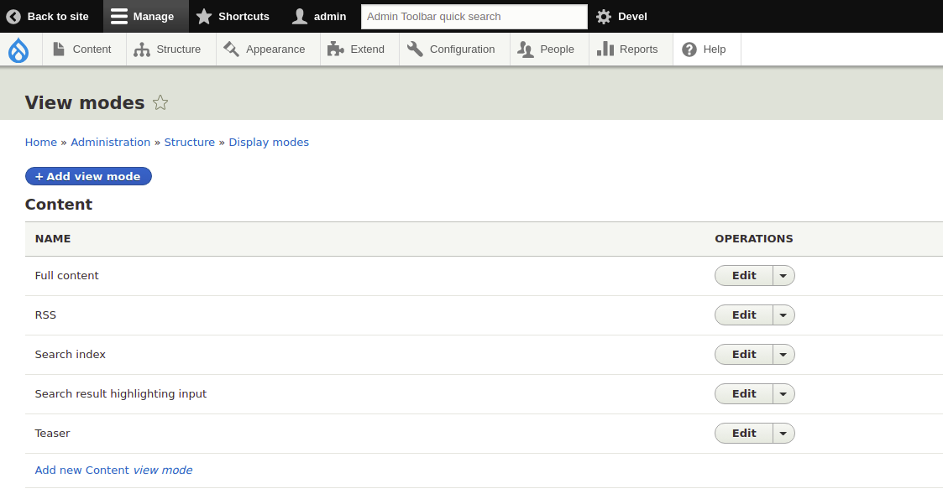Edit Search result highlighting input view mode

[744, 393]
